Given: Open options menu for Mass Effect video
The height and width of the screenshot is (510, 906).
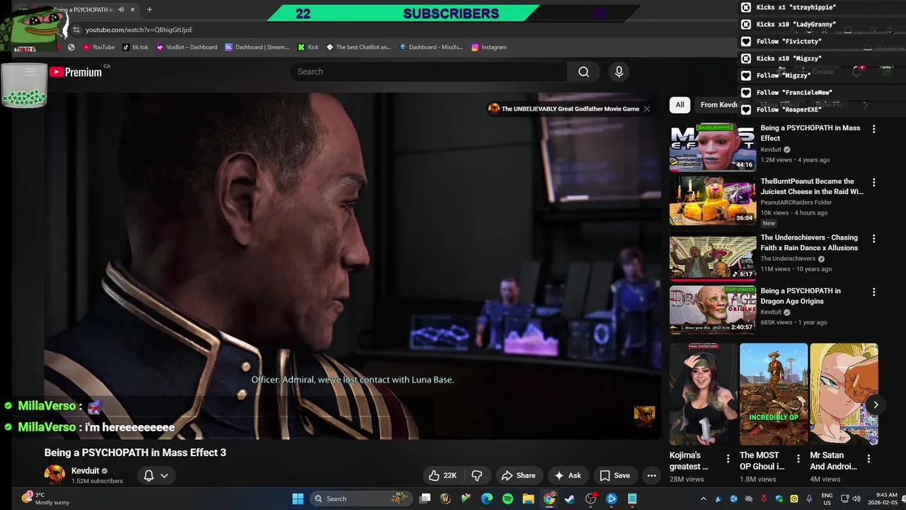Looking at the screenshot, I should pyautogui.click(x=873, y=129).
